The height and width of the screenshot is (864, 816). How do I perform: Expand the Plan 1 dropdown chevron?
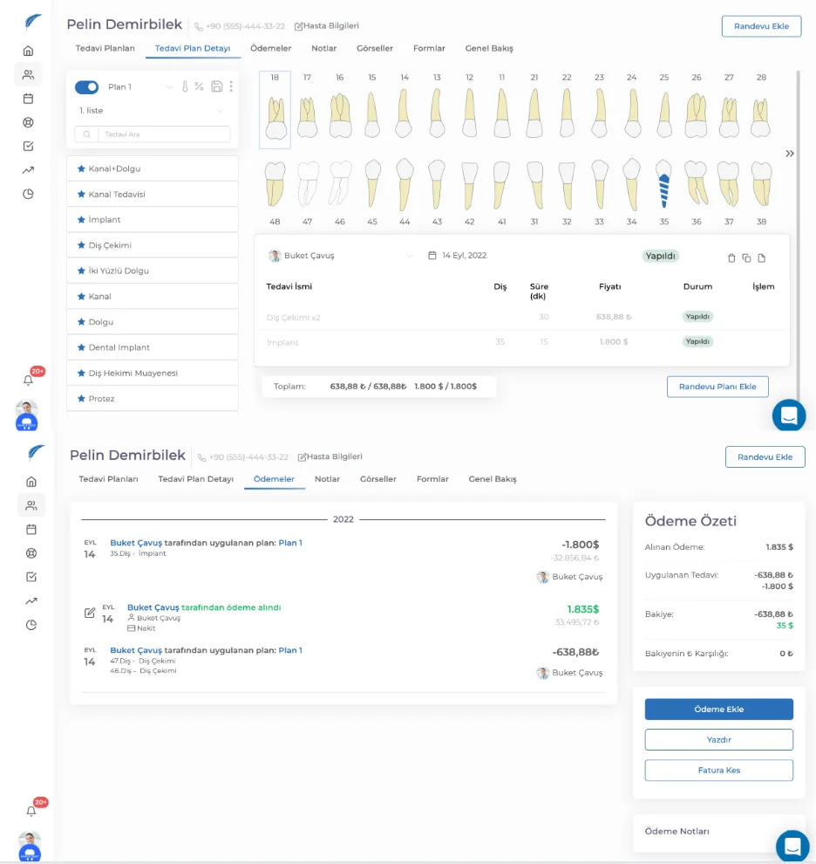pos(169,87)
